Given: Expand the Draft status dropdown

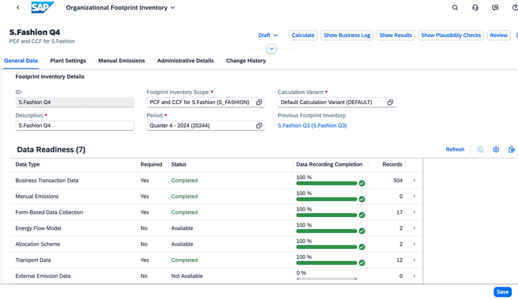Looking at the screenshot, I should click(x=268, y=35).
